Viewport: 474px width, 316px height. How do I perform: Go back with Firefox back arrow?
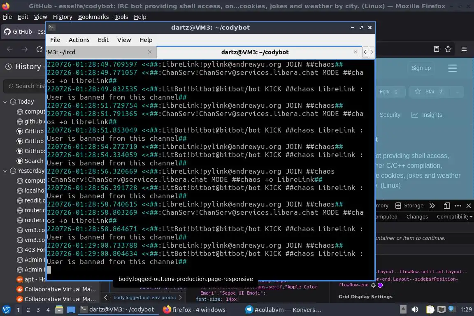point(10,49)
